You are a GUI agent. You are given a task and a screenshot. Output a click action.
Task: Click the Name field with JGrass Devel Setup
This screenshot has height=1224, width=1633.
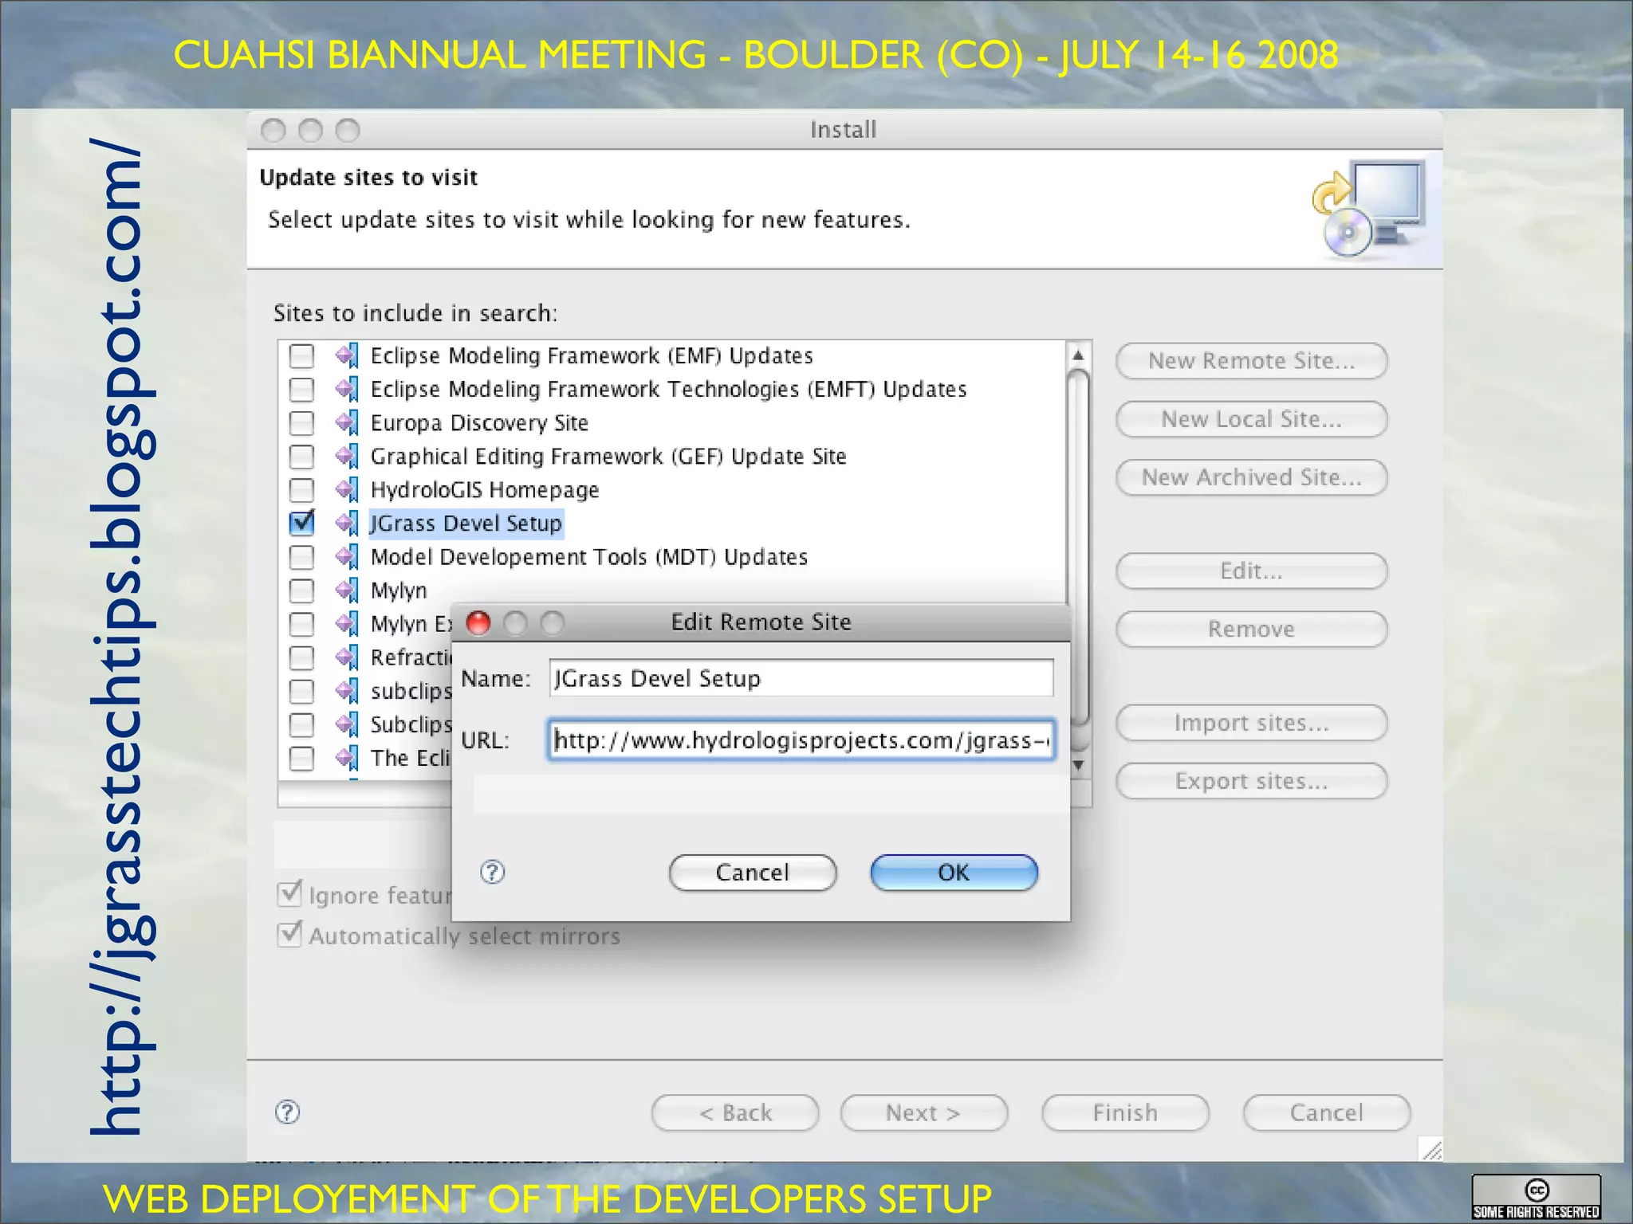point(801,678)
